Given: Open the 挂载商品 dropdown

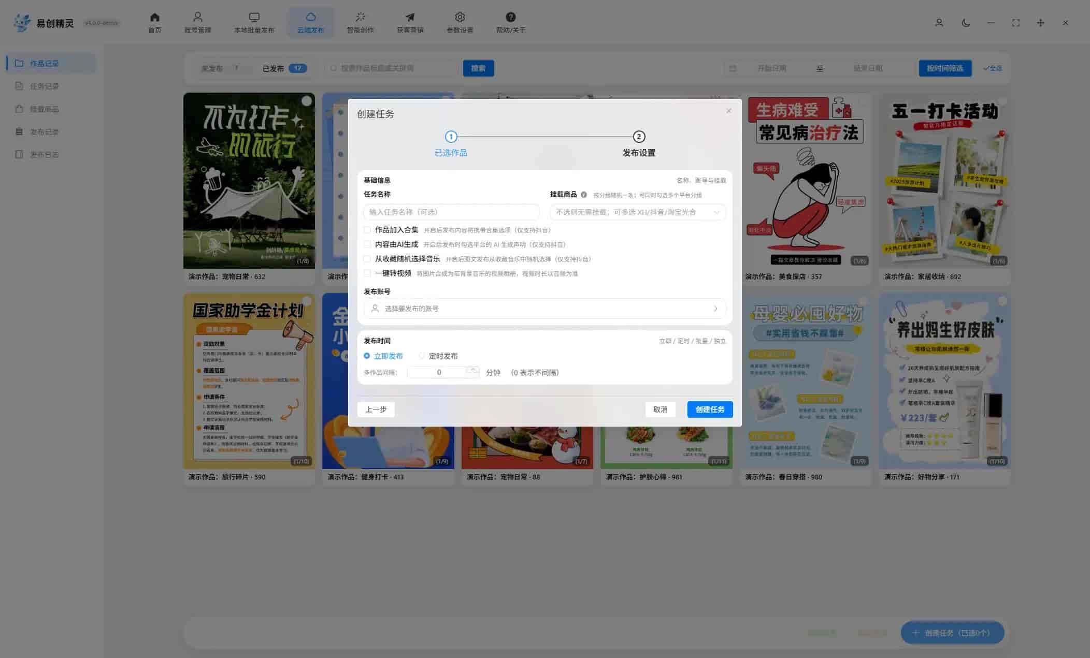Looking at the screenshot, I should [638, 212].
